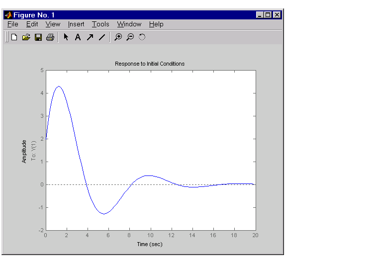Maximize the Figure No. 1 window
This screenshot has width=373, height=262.
(x=269, y=15)
